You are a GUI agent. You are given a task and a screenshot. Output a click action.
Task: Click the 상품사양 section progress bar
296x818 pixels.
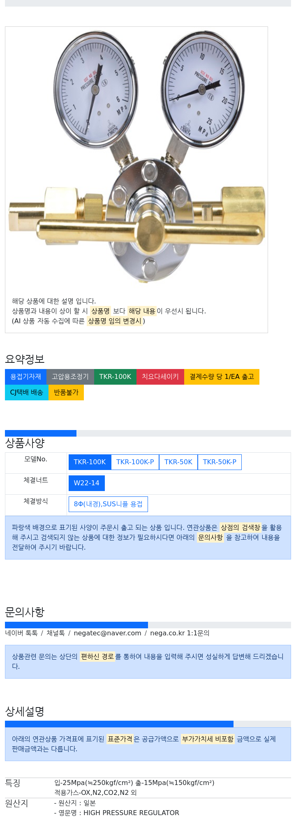(148, 433)
